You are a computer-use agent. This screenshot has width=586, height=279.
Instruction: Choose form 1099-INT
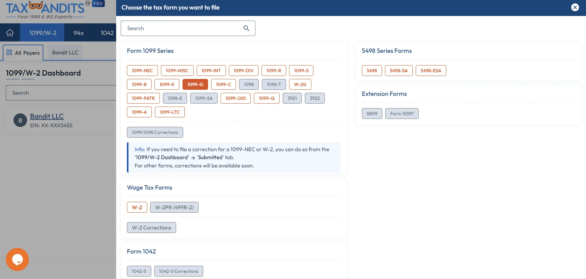click(211, 70)
